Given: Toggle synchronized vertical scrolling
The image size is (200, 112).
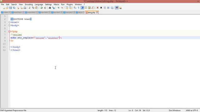Looking at the screenshot, I should 67,8.
